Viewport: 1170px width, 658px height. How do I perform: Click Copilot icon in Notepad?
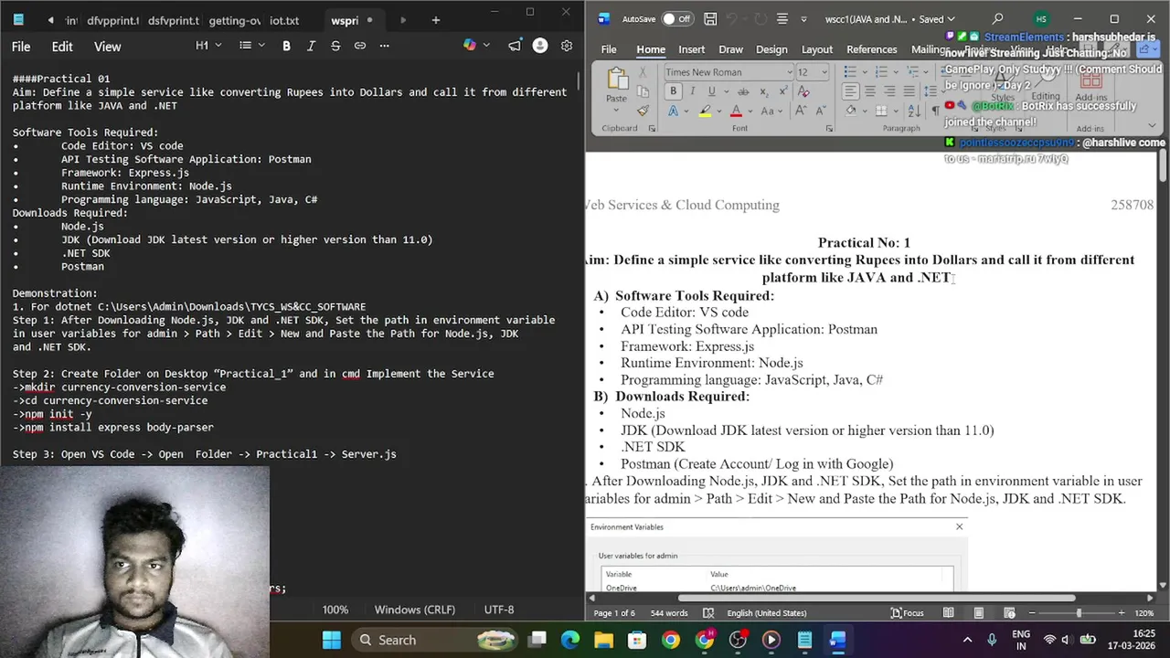[x=470, y=46]
